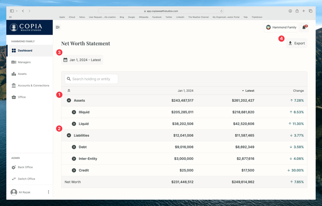Open the Hammond Family account switcher
322x206 pixels.
(x=281, y=27)
